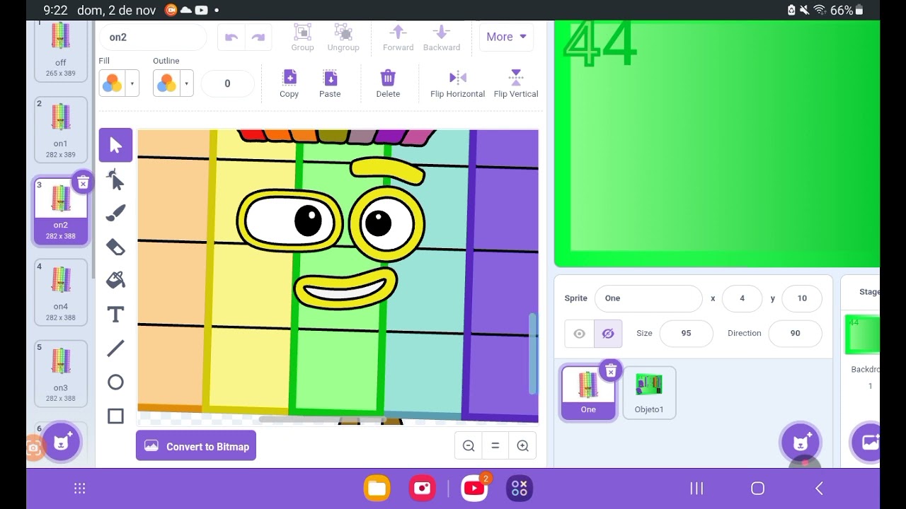Screen dimensions: 906x509
Task: Click the Fill color swatch
Action: point(112,83)
